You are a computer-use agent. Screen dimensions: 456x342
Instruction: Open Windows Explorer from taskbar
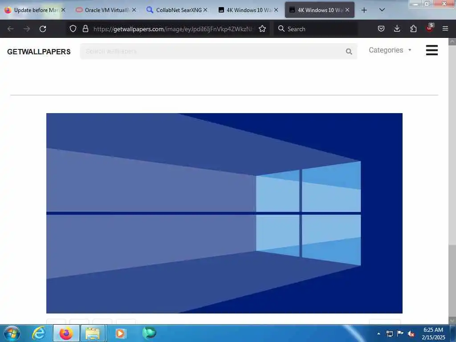click(94, 333)
